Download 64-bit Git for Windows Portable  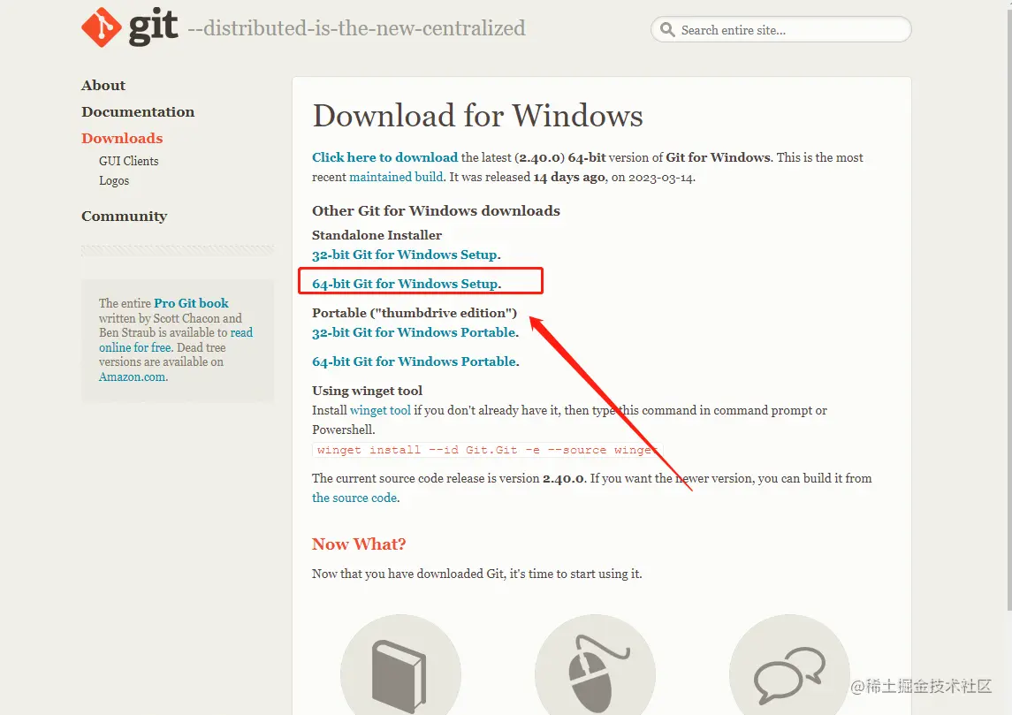point(415,361)
